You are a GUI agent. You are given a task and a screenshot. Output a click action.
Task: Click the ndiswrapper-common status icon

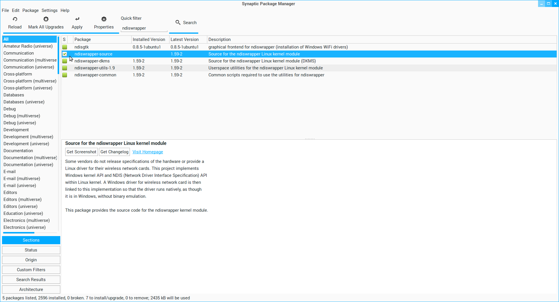pos(65,75)
